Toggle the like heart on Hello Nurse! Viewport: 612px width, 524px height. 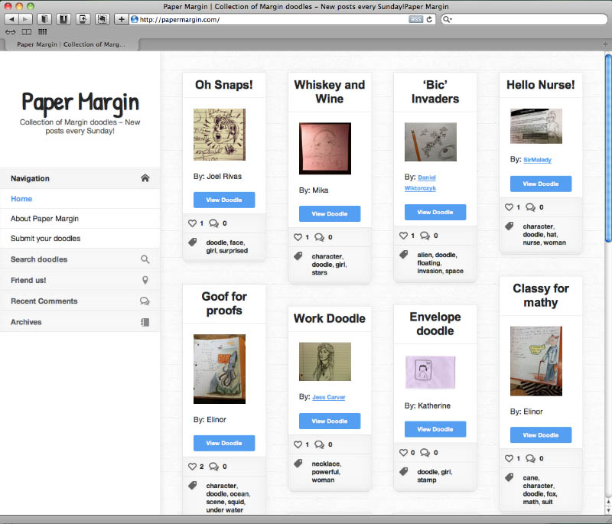pos(510,207)
